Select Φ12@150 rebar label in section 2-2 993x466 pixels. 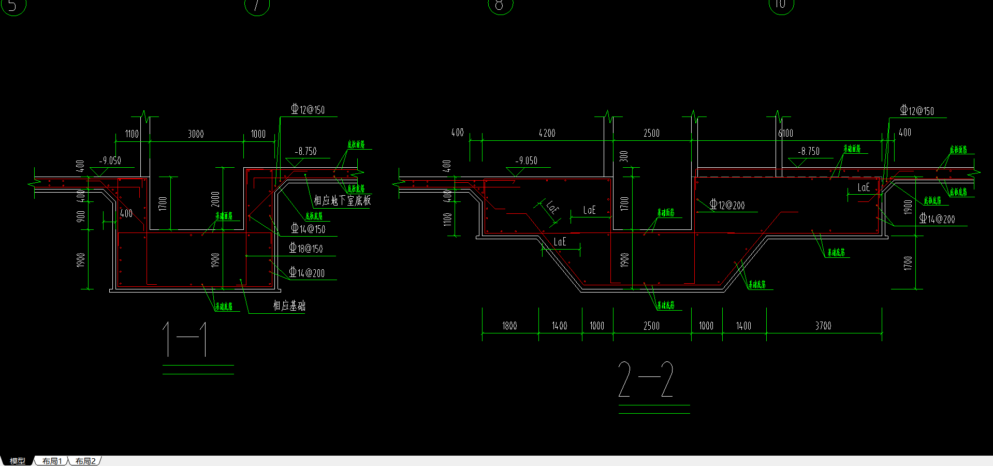[917, 110]
